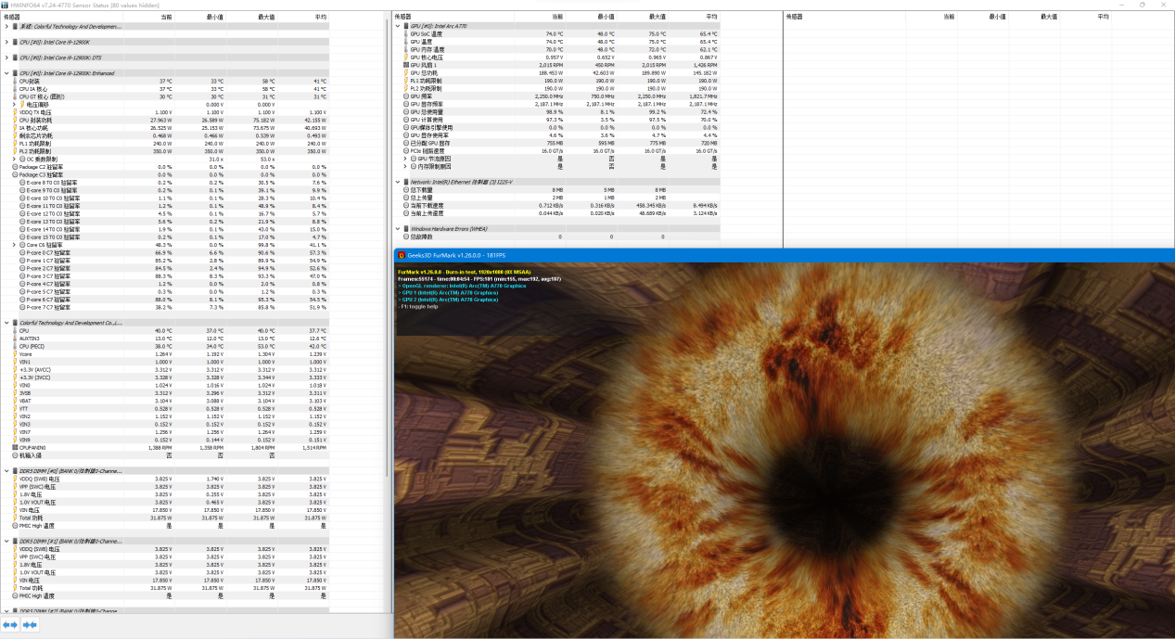Click the shrink-columns arrows icon
Screen dimensions: 1175x639
(x=30, y=625)
